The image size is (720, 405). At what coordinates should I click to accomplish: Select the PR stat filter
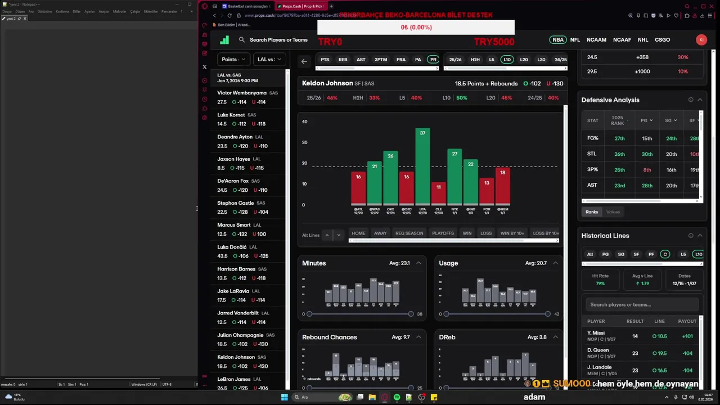click(433, 60)
